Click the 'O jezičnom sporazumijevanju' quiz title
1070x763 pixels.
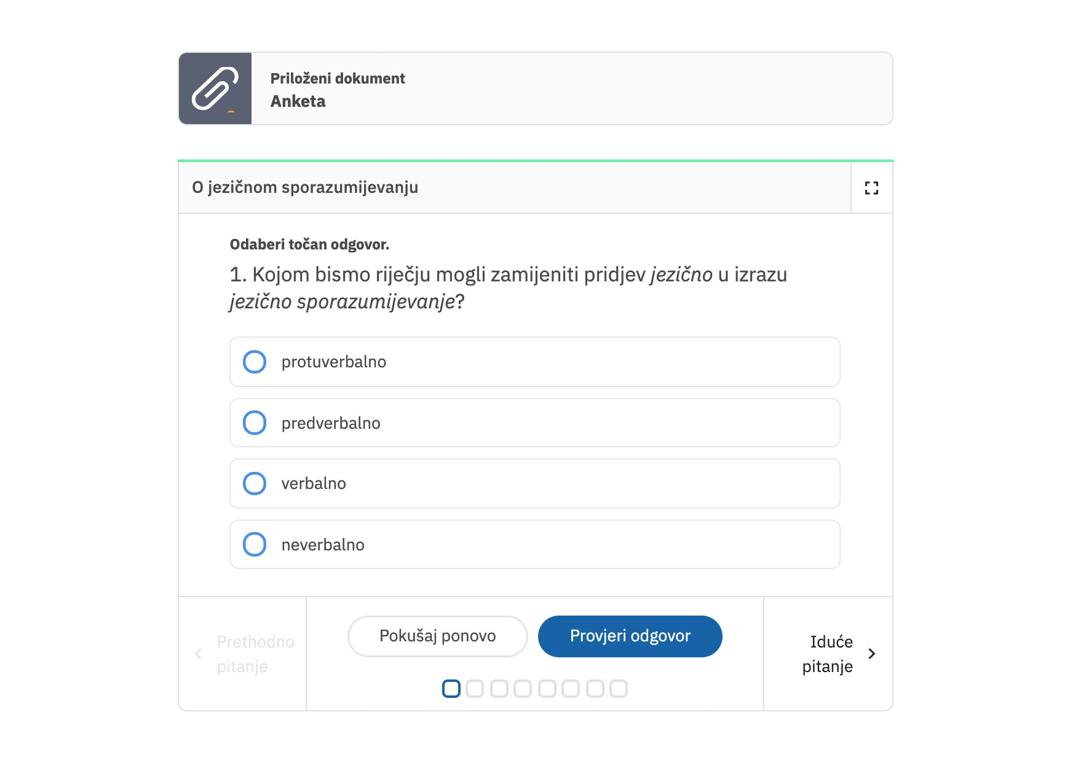[x=305, y=187]
